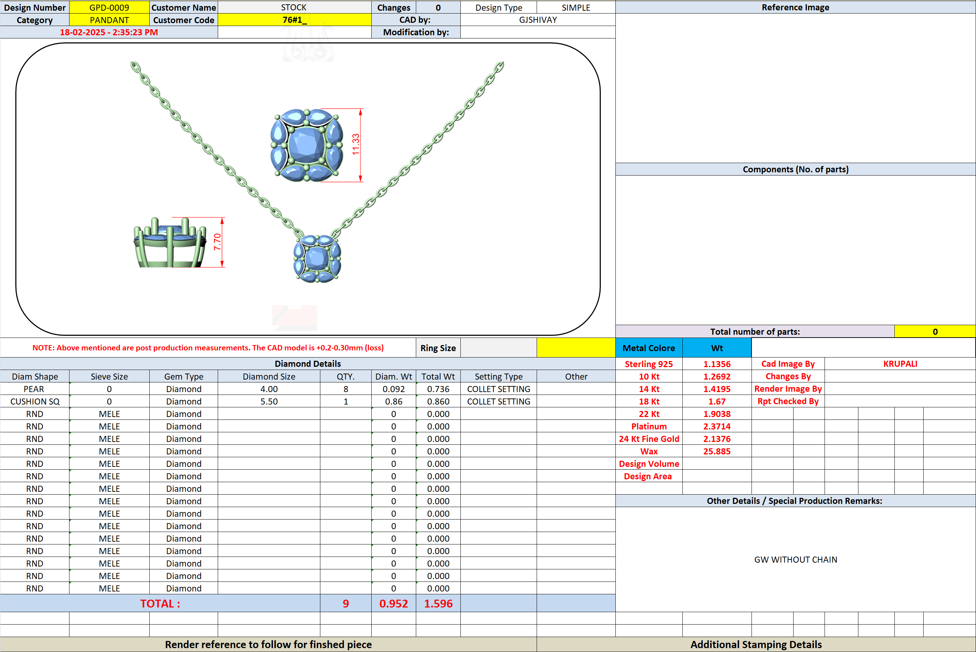Click the GJSHIVAY CAD by value
This screenshot has height=652, width=976.
click(537, 20)
